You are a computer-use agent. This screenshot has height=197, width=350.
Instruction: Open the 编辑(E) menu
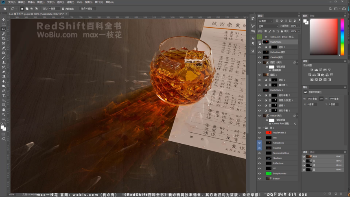pos(22,2)
